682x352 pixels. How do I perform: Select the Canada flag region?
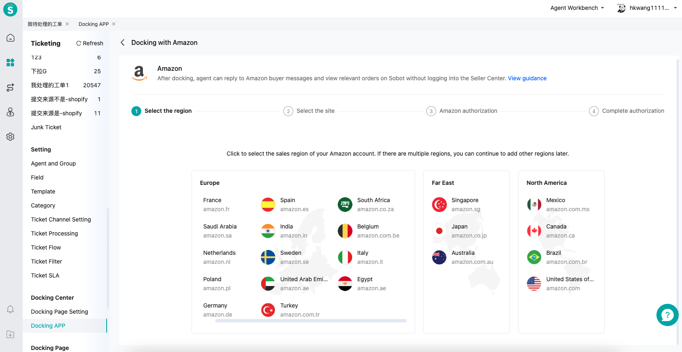tap(534, 231)
